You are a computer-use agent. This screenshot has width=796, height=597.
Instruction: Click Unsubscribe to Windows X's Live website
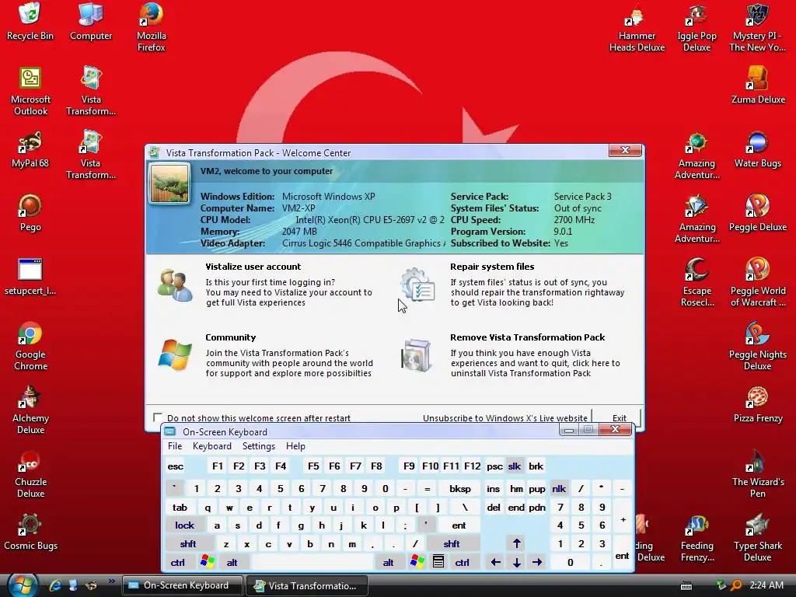pos(504,417)
